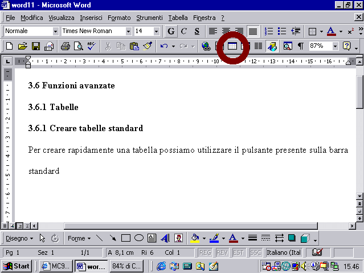Open the Forme shapes menu
Viewport: 364px width, 273px height.
click(x=79, y=238)
